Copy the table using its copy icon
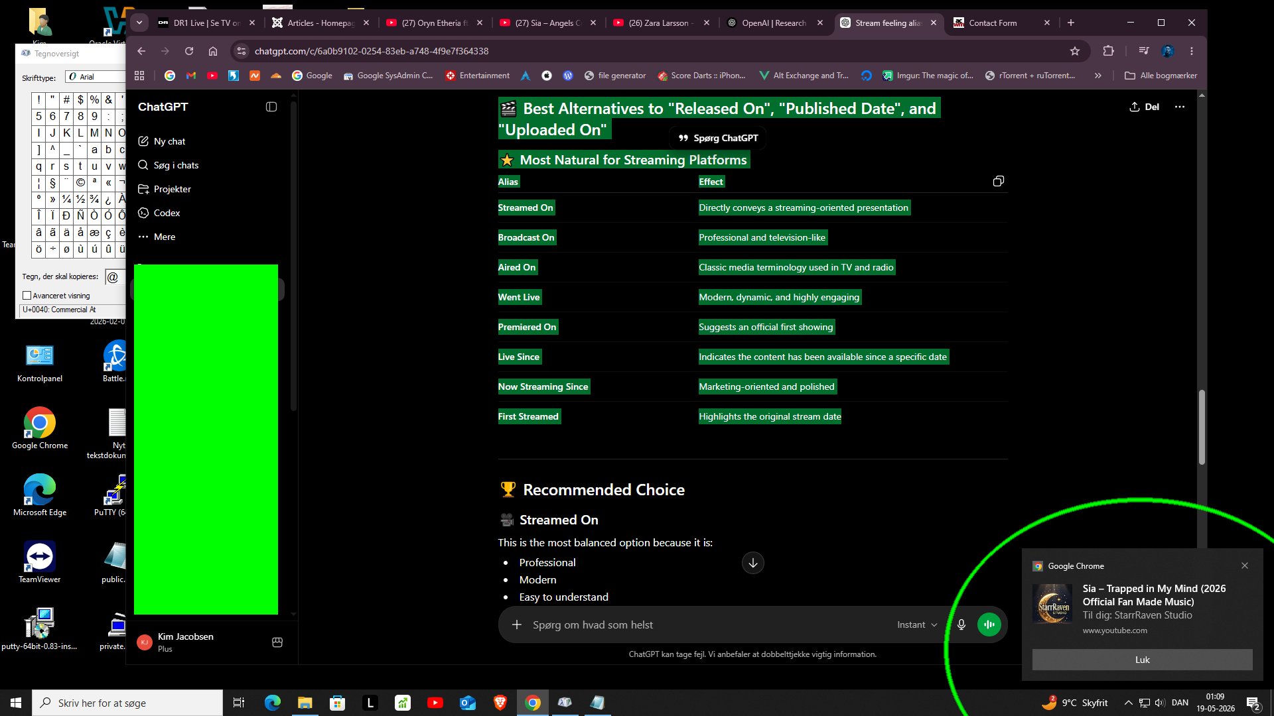The height and width of the screenshot is (716, 1274). click(998, 181)
